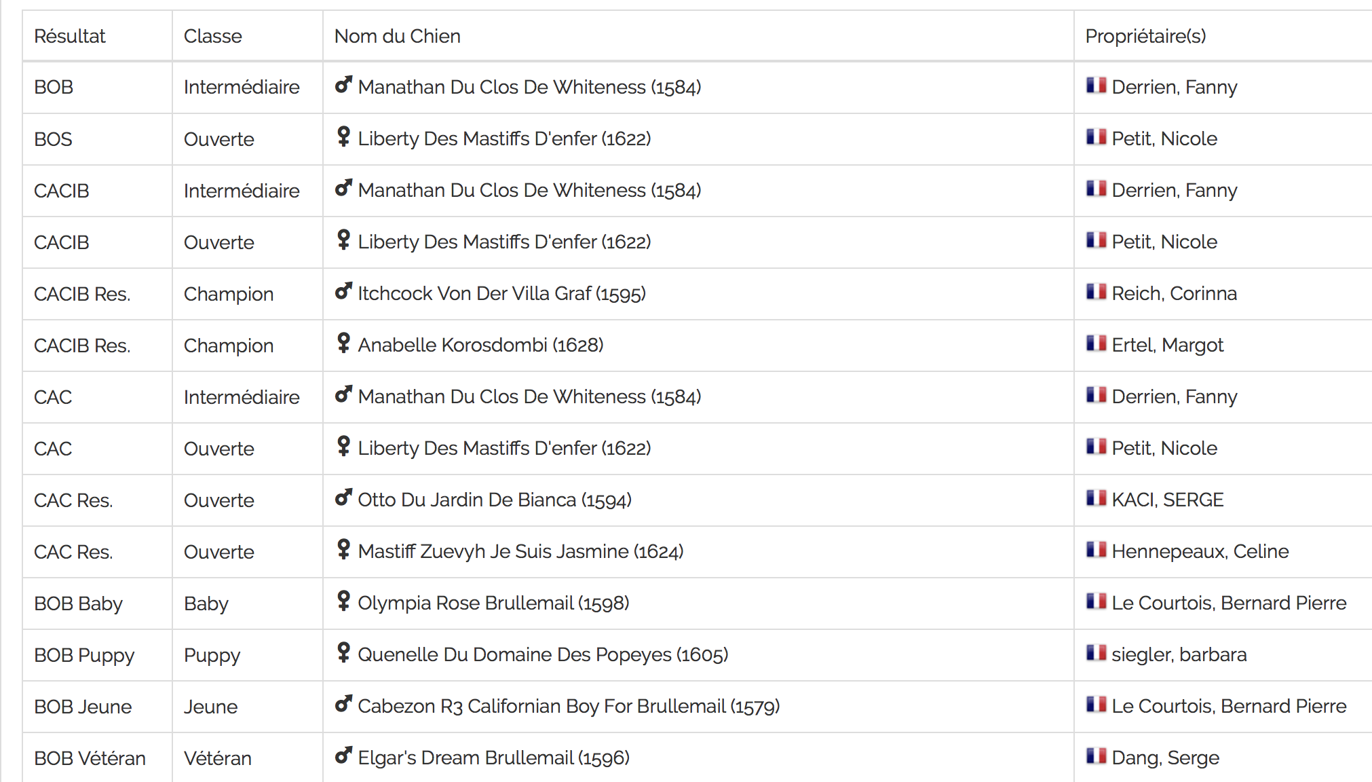Screen dimensions: 1372x782
Task: Open Mastiff Zuevyh Je Suis Jasmine entry
Action: click(520, 551)
